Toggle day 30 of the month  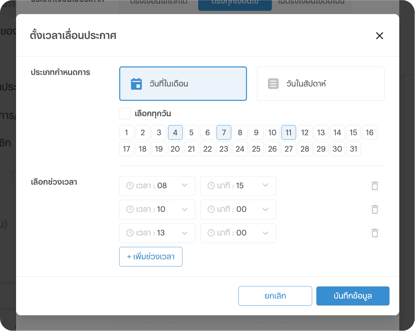click(x=337, y=149)
